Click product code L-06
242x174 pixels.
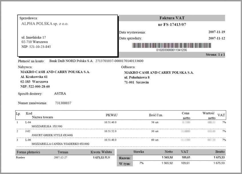(x=28, y=140)
